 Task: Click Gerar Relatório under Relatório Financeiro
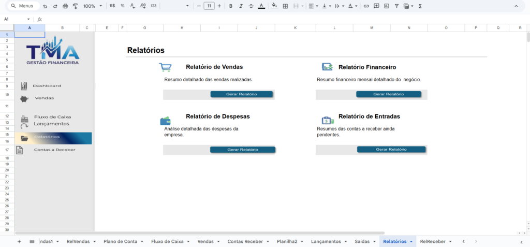point(388,94)
